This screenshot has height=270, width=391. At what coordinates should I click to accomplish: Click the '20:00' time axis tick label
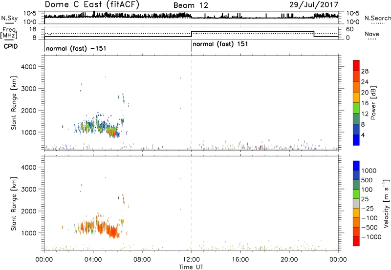(x=289, y=260)
